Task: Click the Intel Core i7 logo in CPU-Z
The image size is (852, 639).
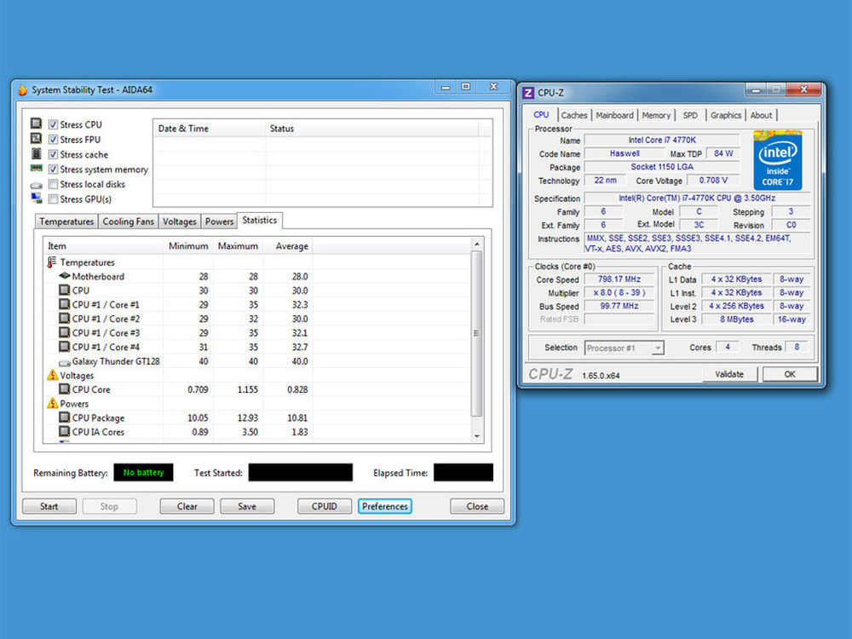Action: click(778, 160)
